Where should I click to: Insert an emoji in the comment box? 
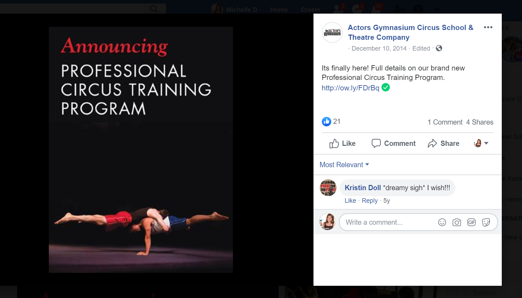442,222
